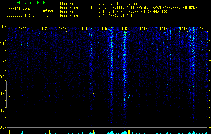Click the ICOM IC-575 receiver text
The height and width of the screenshot is (134, 211).
pos(135,12)
